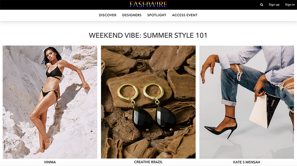Open the Kate S Mensah heels photo
The image size is (297, 166).
(247, 102)
